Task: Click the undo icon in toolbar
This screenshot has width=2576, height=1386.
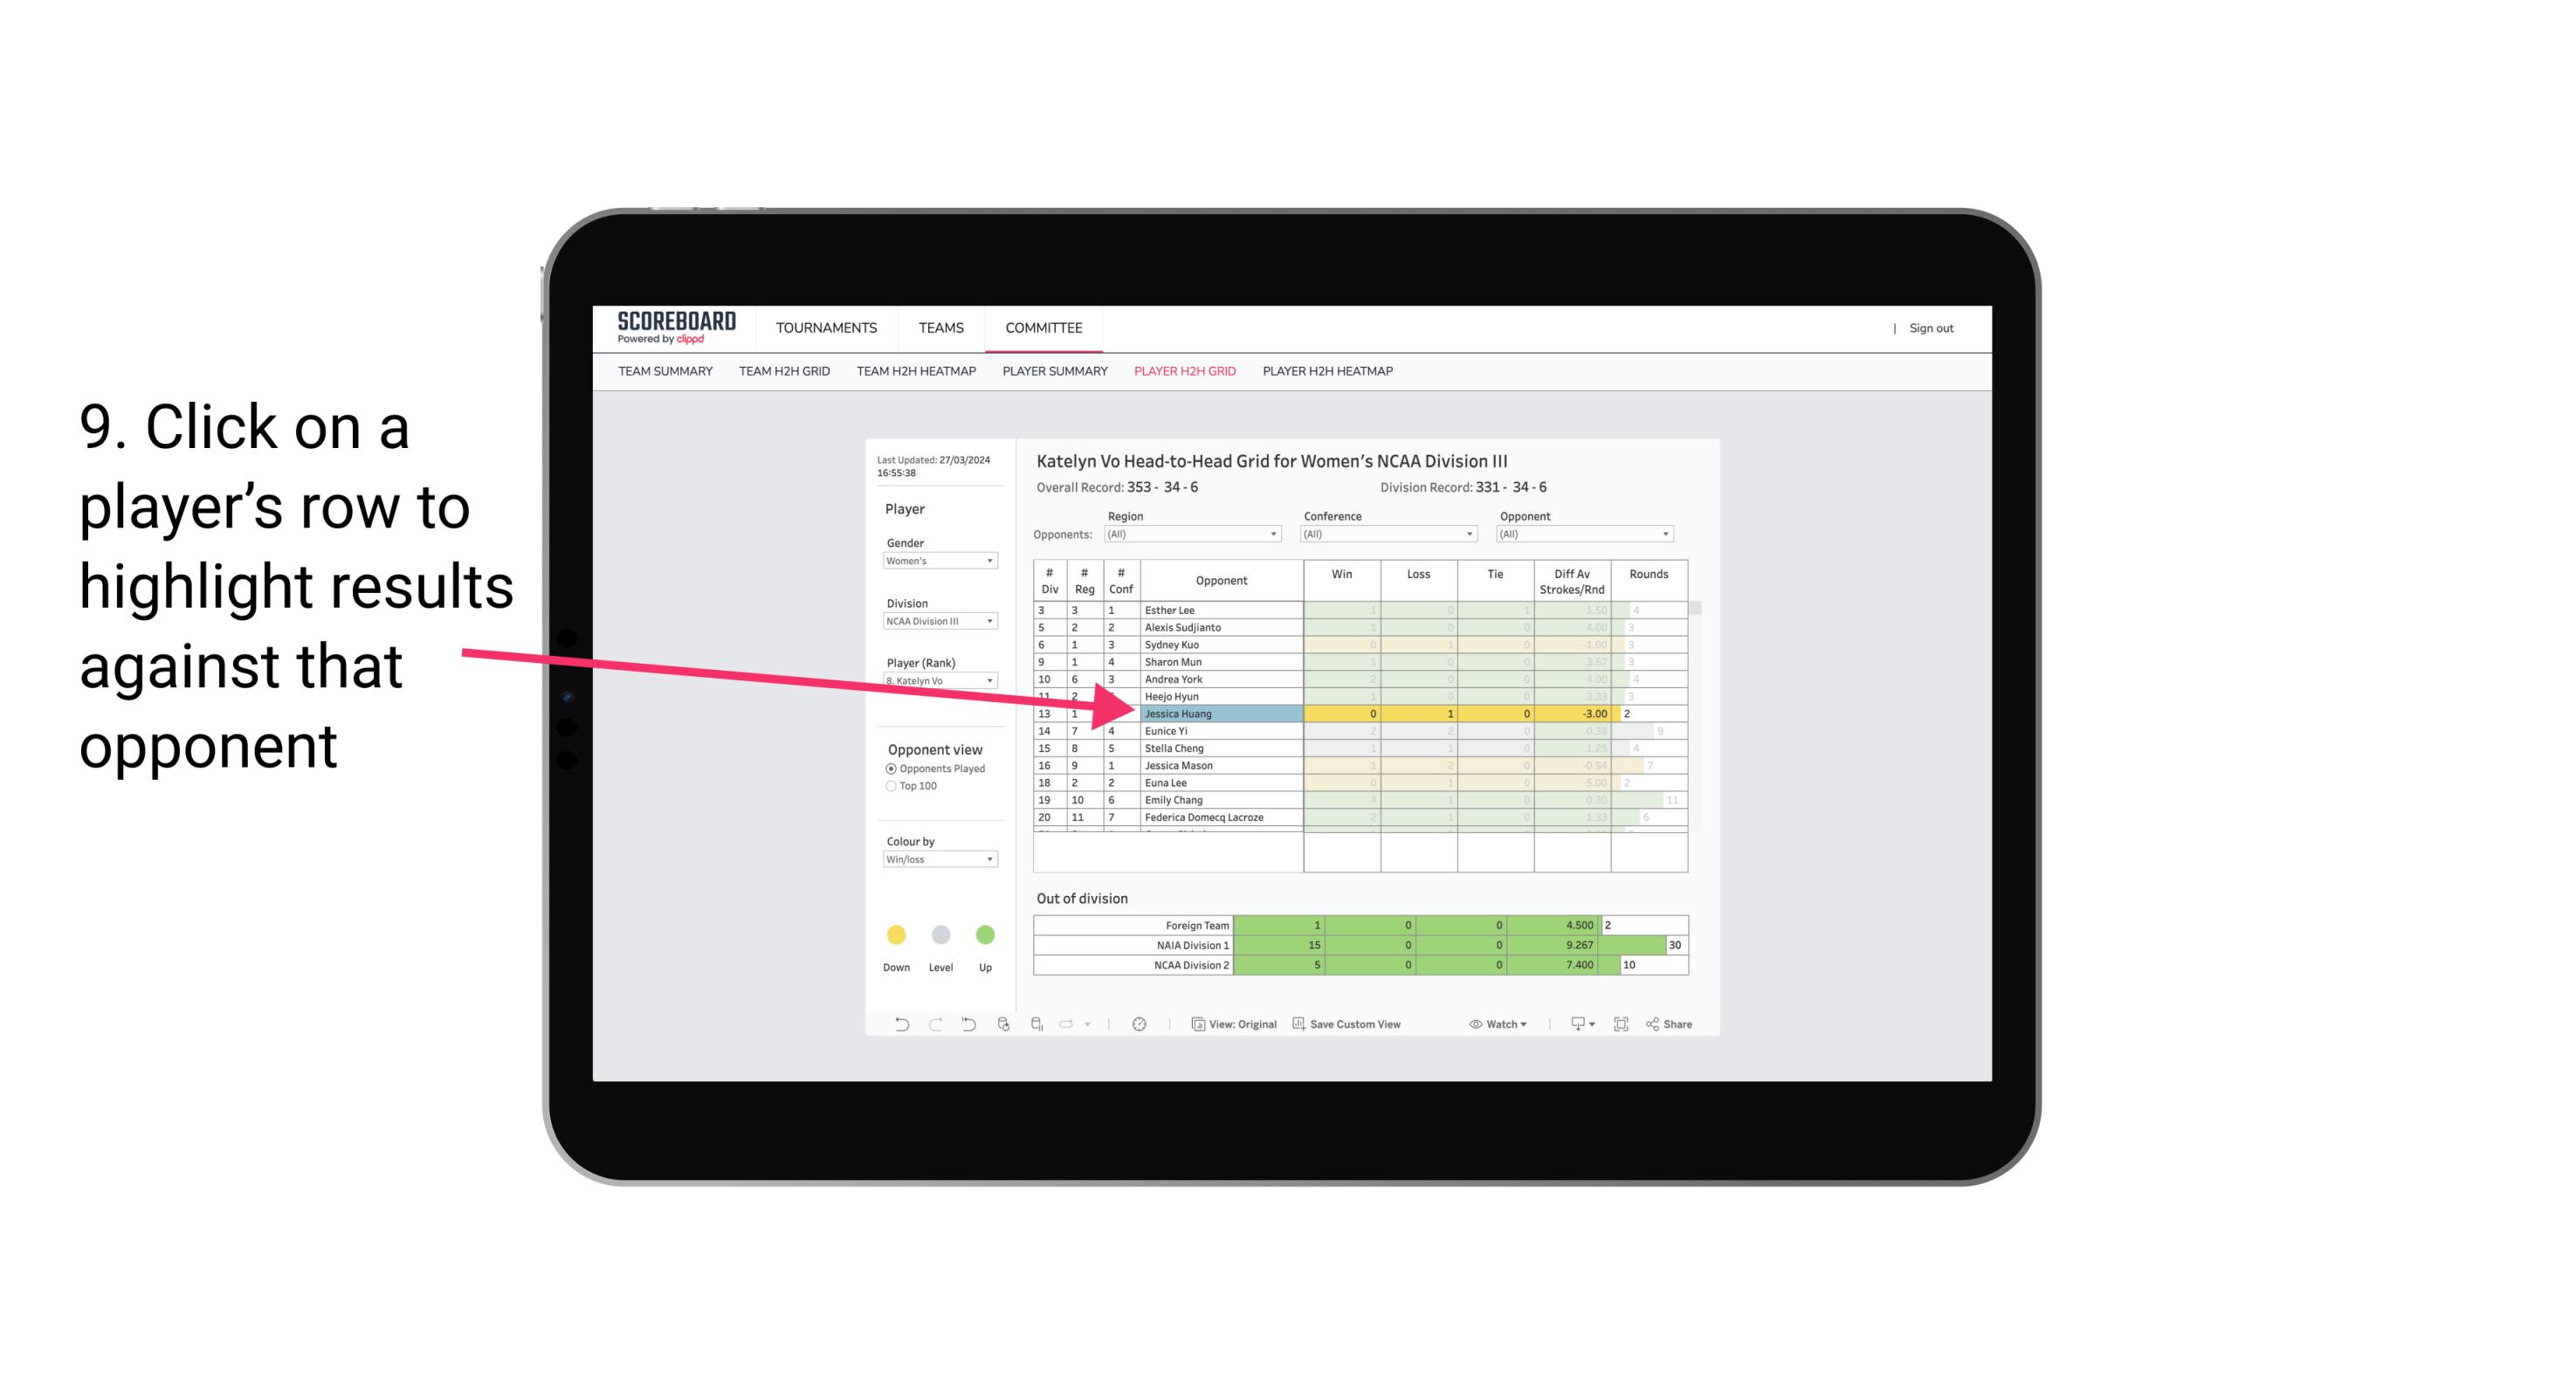Action: (x=898, y=1026)
